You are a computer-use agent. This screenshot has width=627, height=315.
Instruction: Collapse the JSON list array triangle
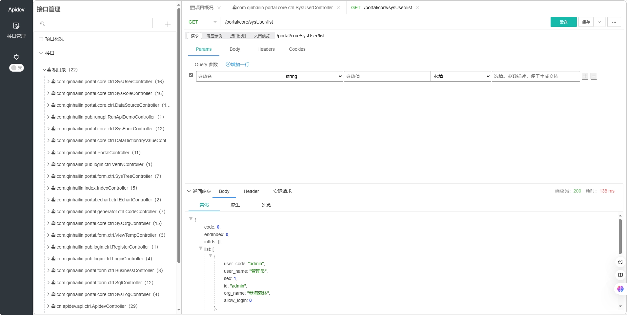click(201, 249)
